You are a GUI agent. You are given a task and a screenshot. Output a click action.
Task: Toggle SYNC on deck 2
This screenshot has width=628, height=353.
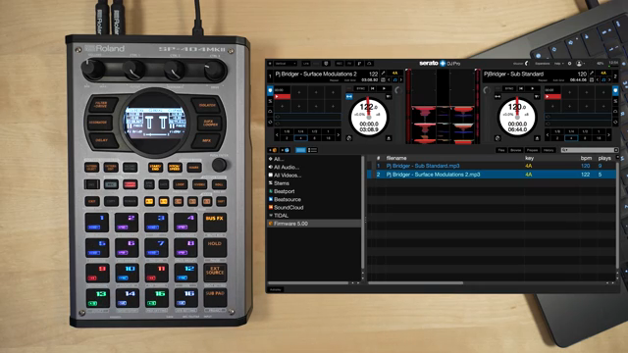pyautogui.click(x=509, y=88)
